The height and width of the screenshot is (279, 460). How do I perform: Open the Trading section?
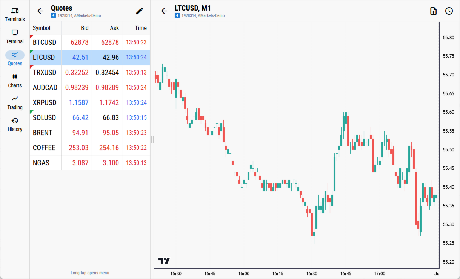tap(15, 103)
